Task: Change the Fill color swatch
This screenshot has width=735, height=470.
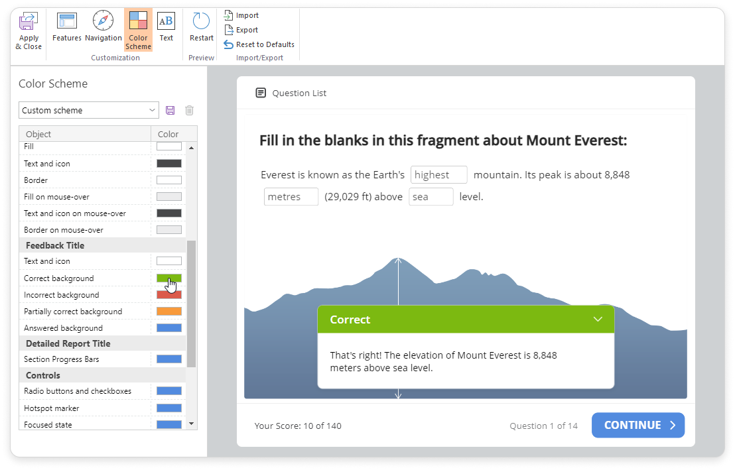Action: 168,147
